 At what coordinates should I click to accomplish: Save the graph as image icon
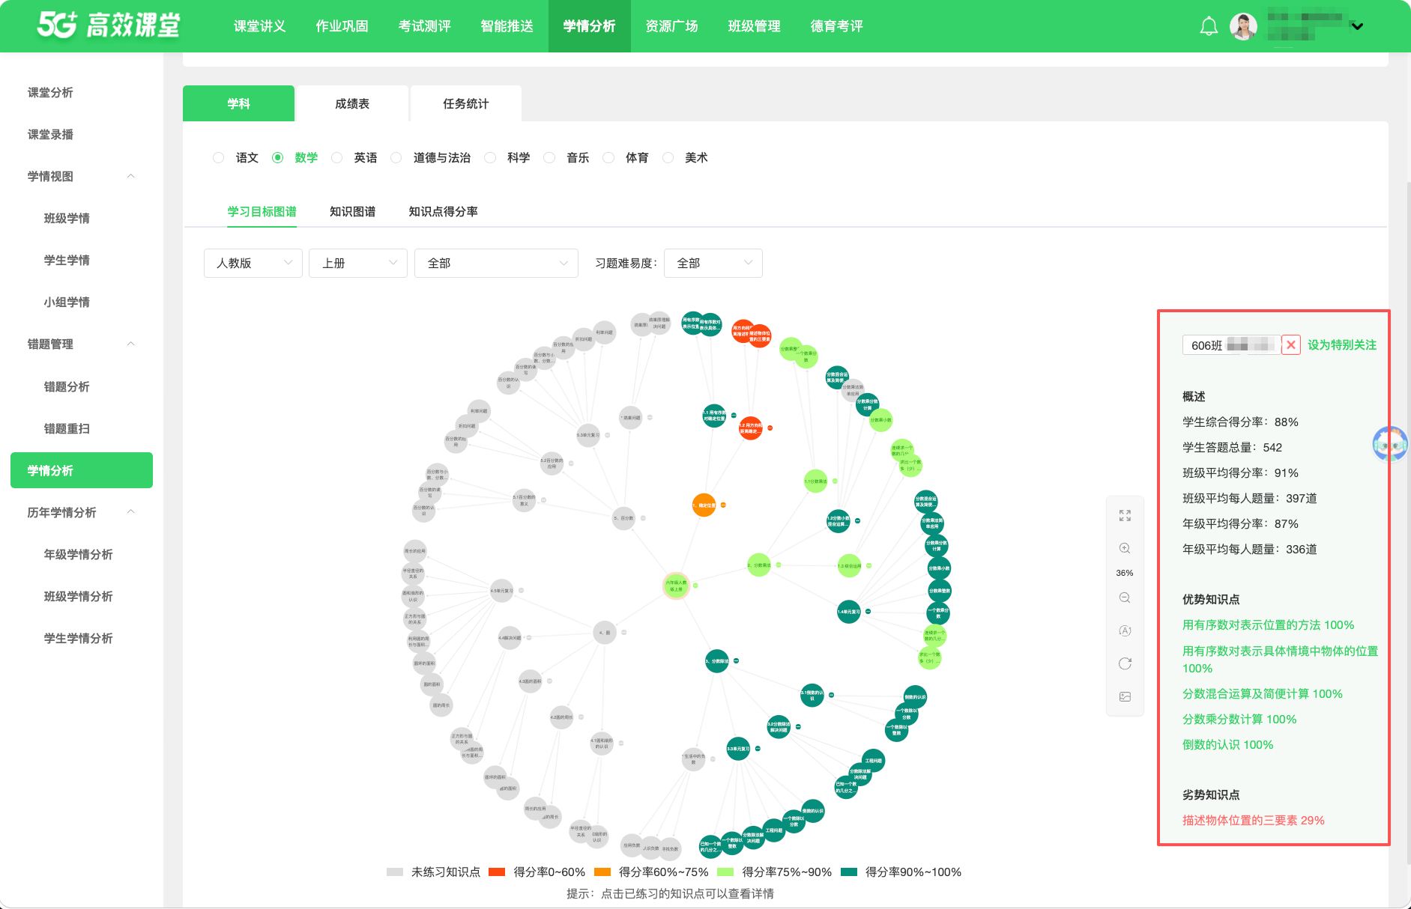pos(1125,696)
